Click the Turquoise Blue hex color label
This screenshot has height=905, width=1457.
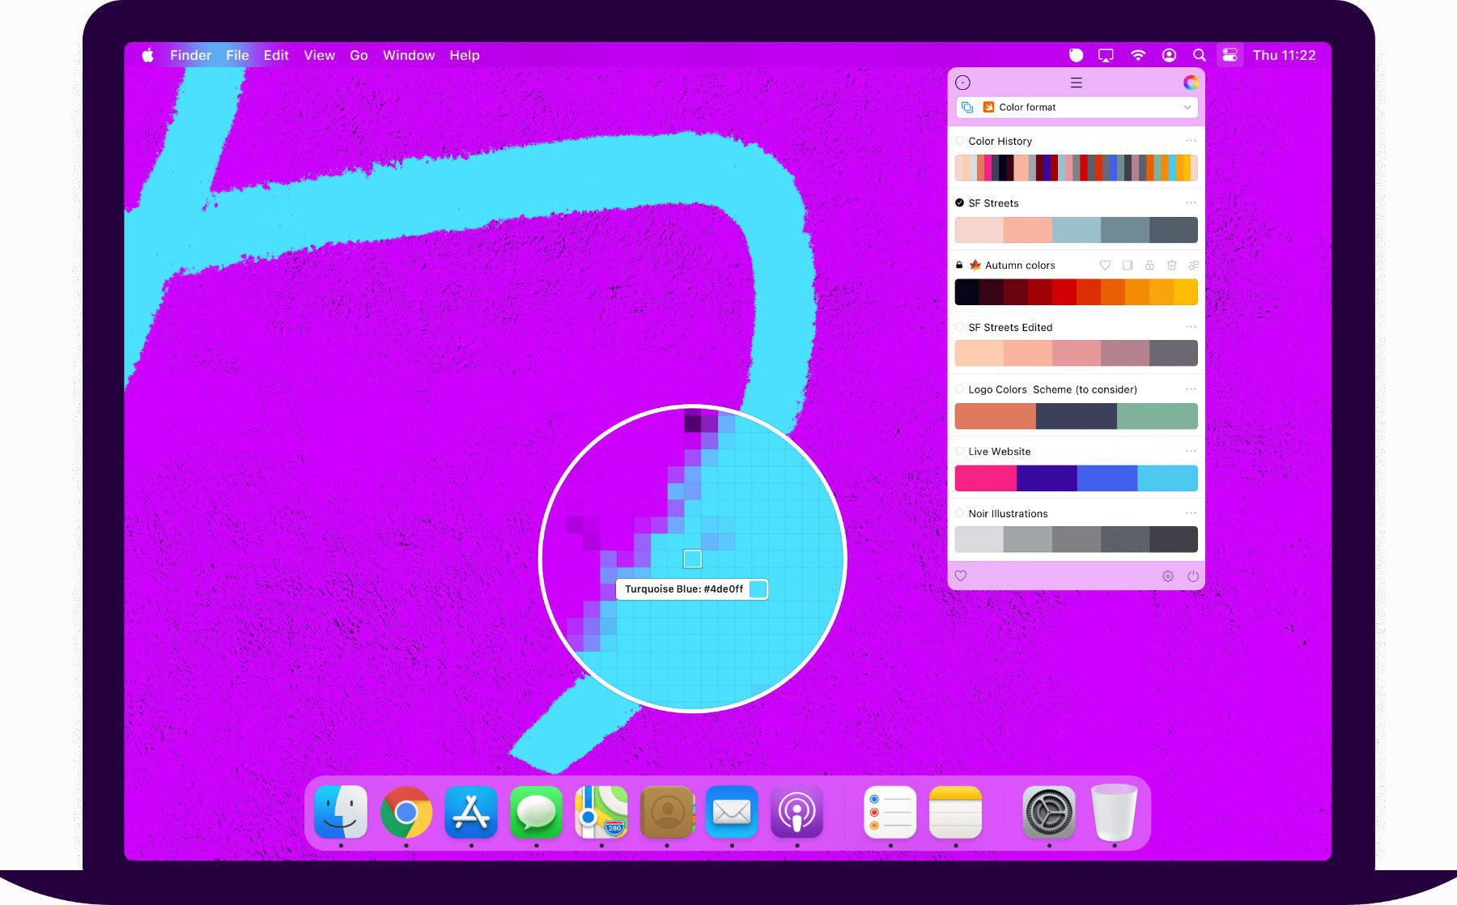684,589
